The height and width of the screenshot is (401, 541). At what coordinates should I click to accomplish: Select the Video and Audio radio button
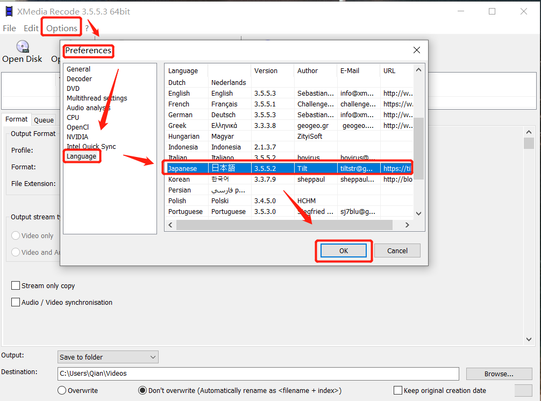click(16, 253)
